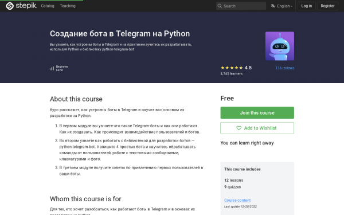Click the heart icon in Wishlist button

(239, 128)
